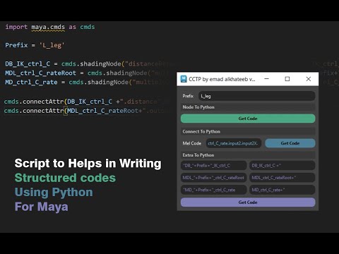Click the blue Get Code button beside Mel Code

(x=290, y=143)
